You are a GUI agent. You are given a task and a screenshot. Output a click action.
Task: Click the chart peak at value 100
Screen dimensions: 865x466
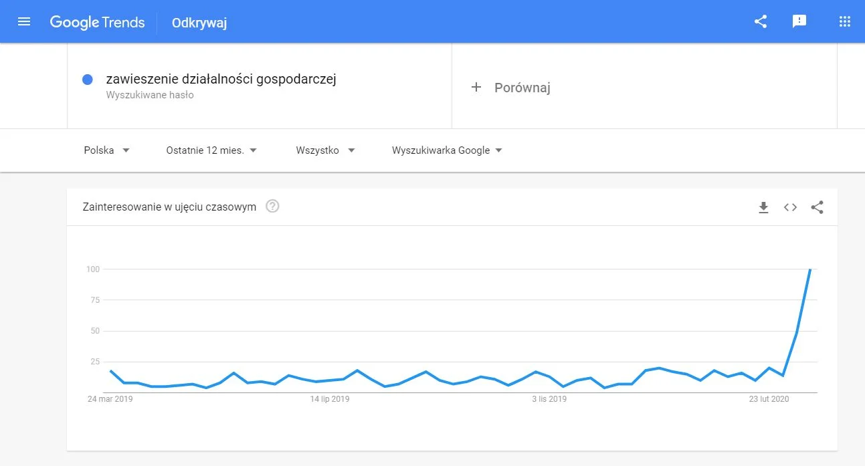click(810, 269)
